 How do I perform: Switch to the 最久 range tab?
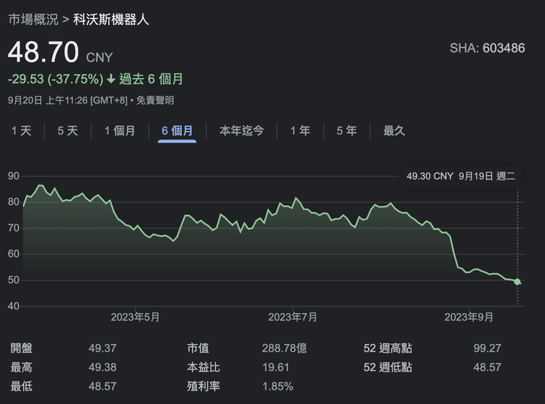tap(394, 131)
